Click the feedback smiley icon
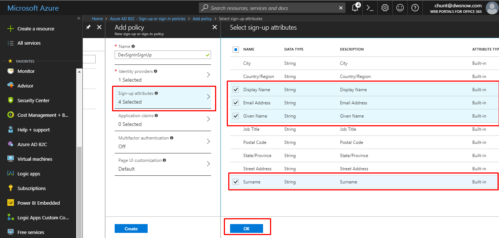 coord(400,8)
